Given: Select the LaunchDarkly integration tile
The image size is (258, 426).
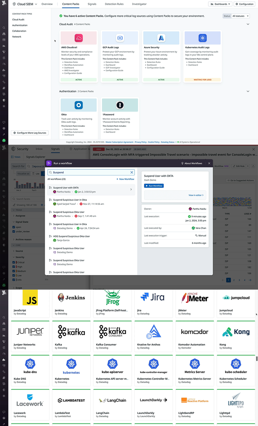Looking at the screenshot, I should (x=154, y=405).
